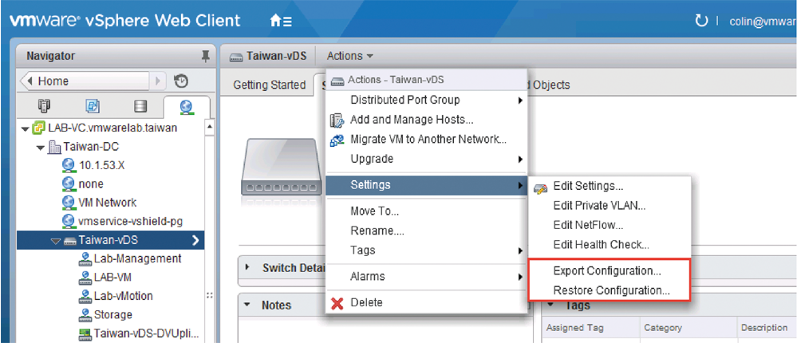Choose Restore Configuration...
The image size is (797, 343).
pyautogui.click(x=610, y=291)
